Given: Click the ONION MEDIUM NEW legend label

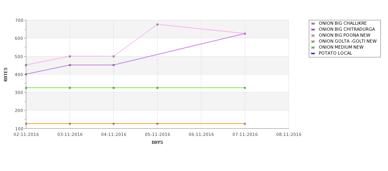Looking at the screenshot, I should pyautogui.click(x=341, y=47).
